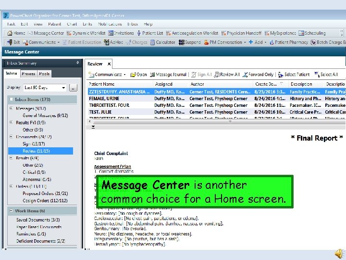Open the Review Communicate dropdown arrow
Image resolution: width=346 pixels, height=260 pixels.
pos(125,75)
